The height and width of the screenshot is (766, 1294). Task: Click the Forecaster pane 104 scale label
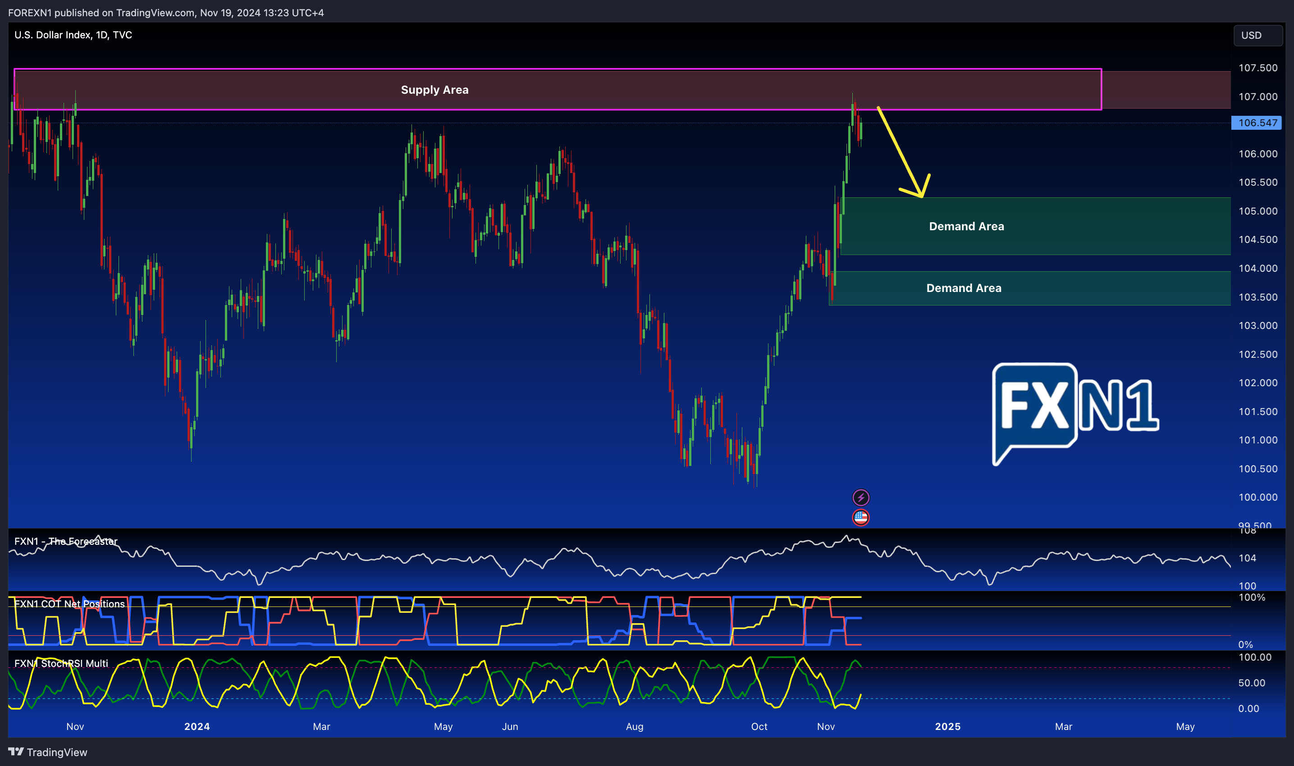(1247, 558)
